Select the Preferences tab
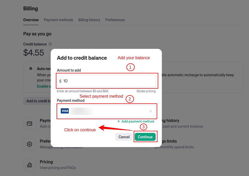 click(x=115, y=20)
